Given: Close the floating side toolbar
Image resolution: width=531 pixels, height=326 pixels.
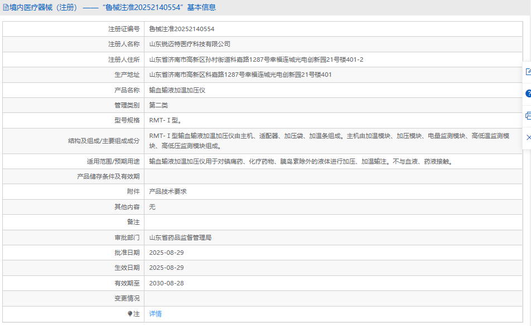Looking at the screenshot, I should click(x=528, y=137).
